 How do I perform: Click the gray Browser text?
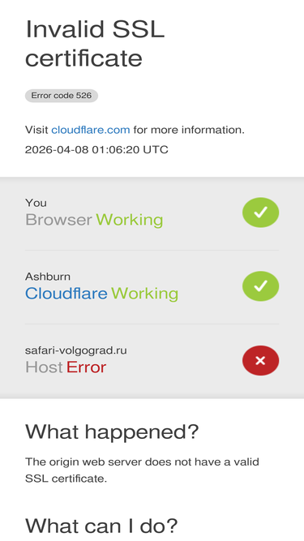coord(58,220)
